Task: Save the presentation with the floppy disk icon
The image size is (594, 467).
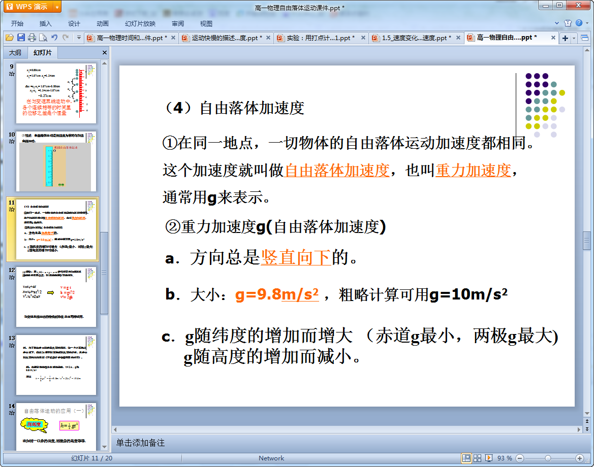Action: tap(21, 38)
